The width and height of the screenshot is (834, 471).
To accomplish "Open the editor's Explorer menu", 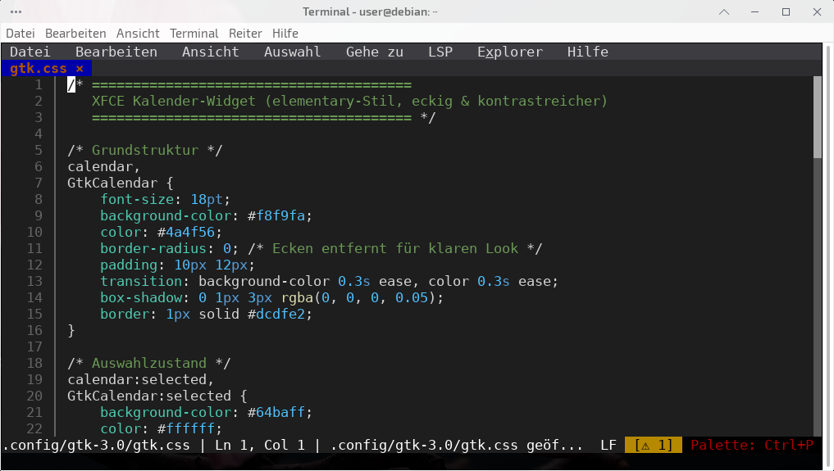I will pos(509,52).
